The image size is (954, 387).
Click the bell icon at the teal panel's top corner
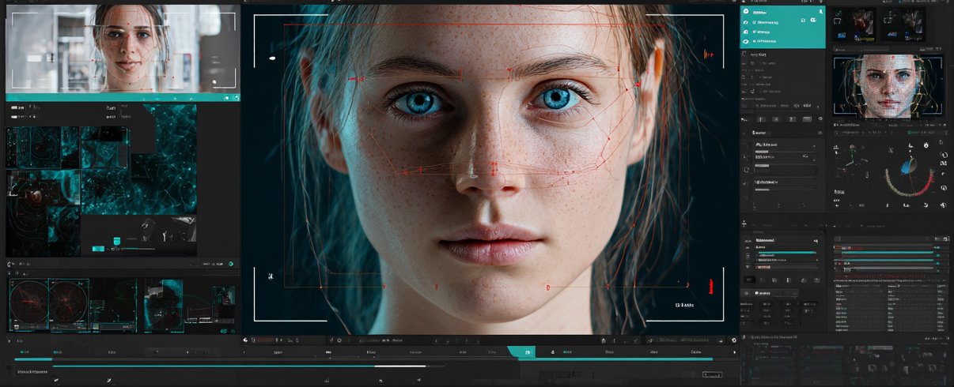coord(820,12)
